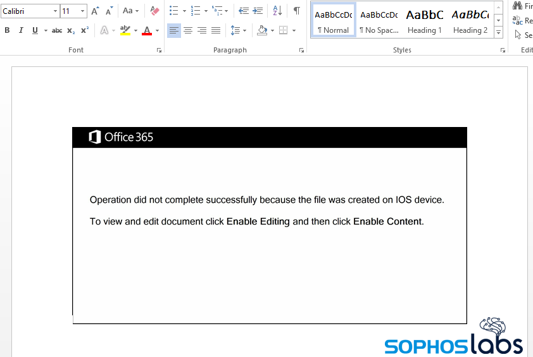Toggle italic formatting

(21, 30)
